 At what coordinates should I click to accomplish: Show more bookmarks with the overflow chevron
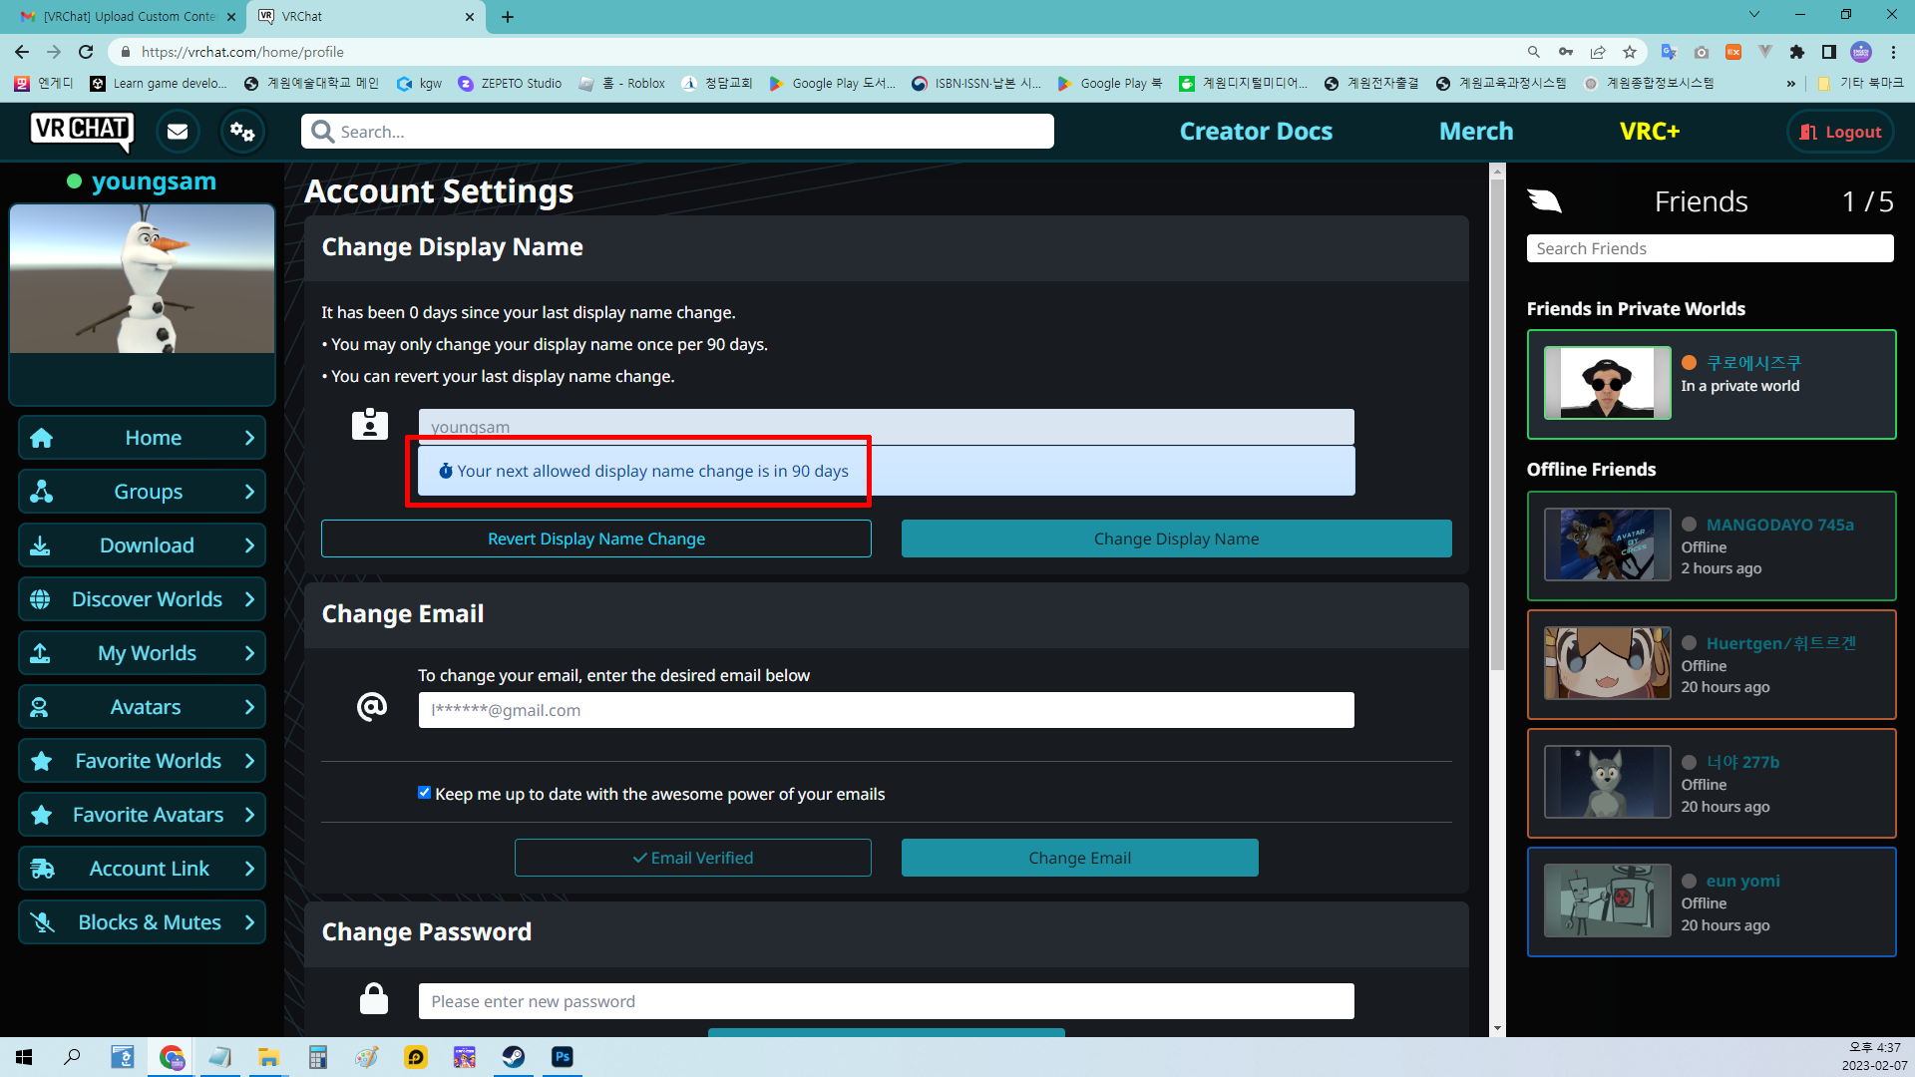pyautogui.click(x=1791, y=84)
